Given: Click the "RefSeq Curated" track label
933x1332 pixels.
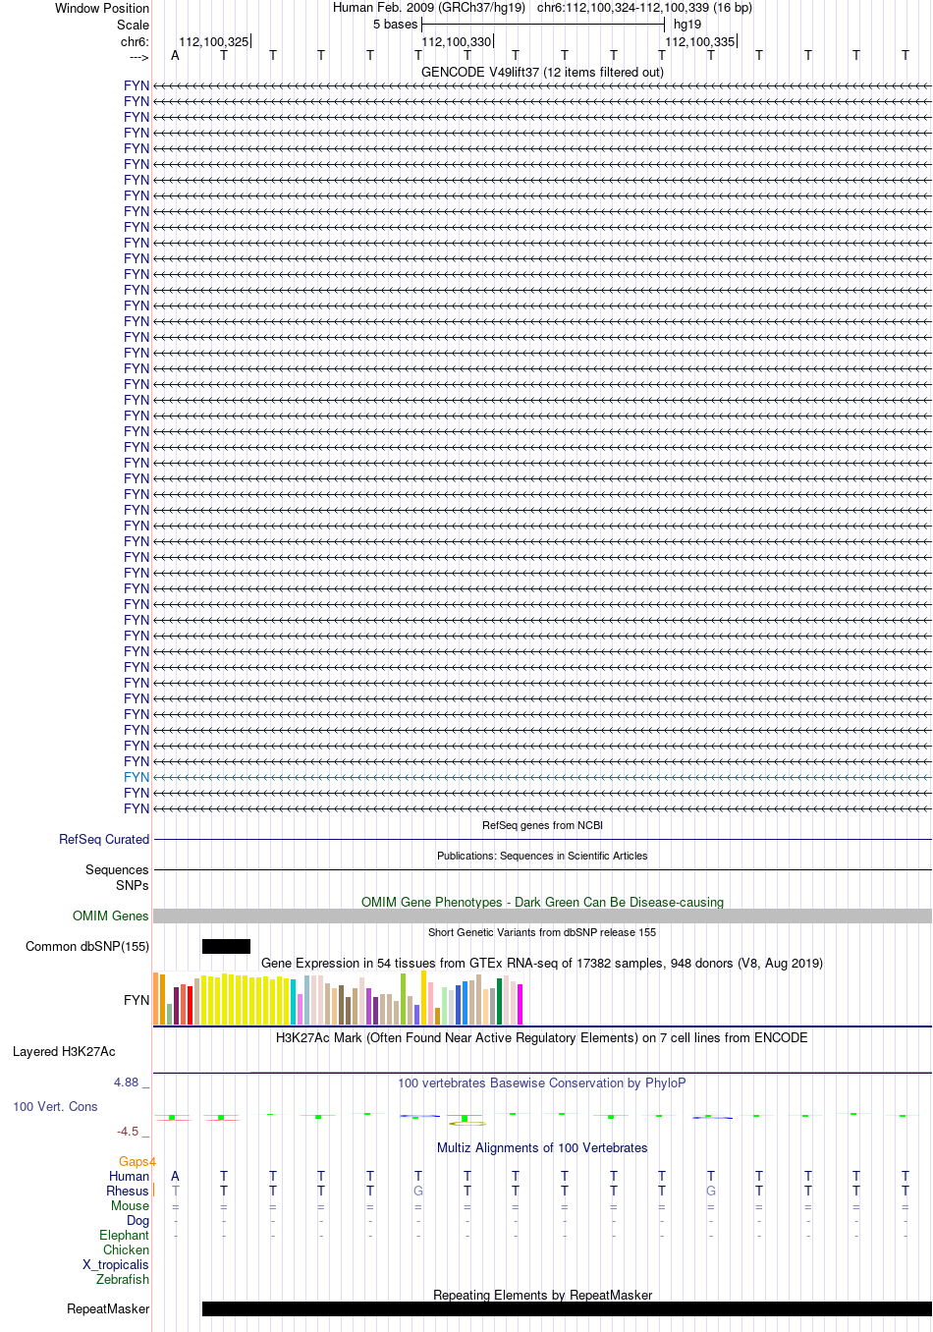Looking at the screenshot, I should pyautogui.click(x=104, y=839).
